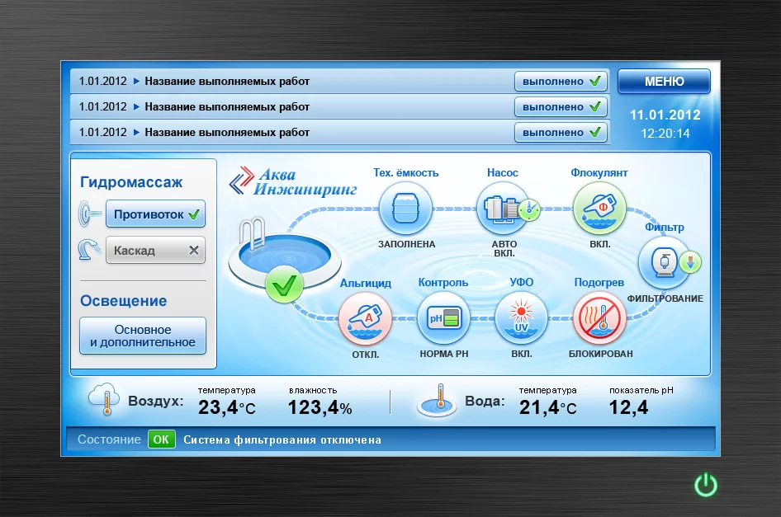Click the Флокулянт dosing icon
The width and height of the screenshot is (781, 517).
(x=599, y=208)
